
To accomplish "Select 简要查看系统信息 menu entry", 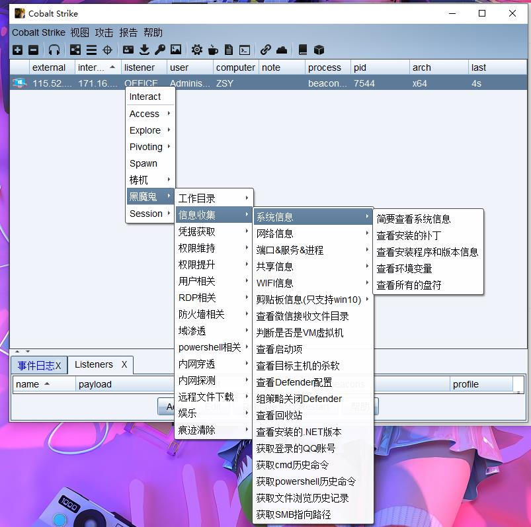I will [428, 219].
